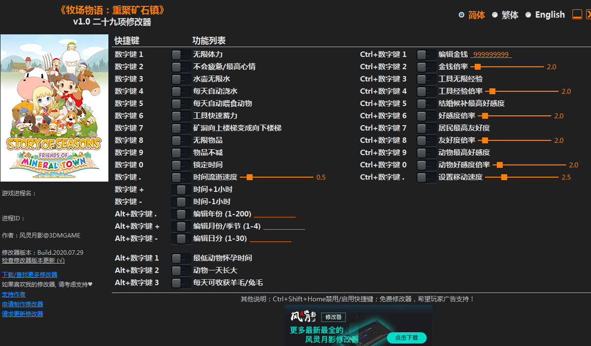This screenshot has width=591, height=346.
Task: Enable 每天自动浇水 option
Action: pyautogui.click(x=181, y=91)
